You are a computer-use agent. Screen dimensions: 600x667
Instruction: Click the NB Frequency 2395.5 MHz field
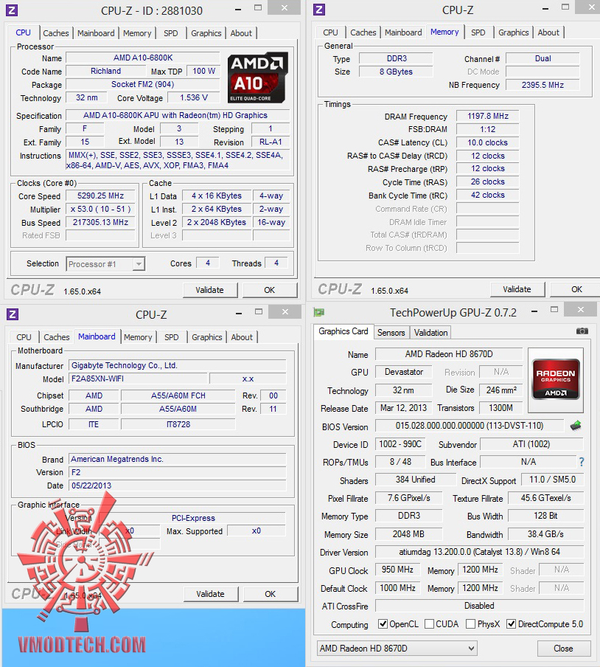pyautogui.click(x=543, y=85)
